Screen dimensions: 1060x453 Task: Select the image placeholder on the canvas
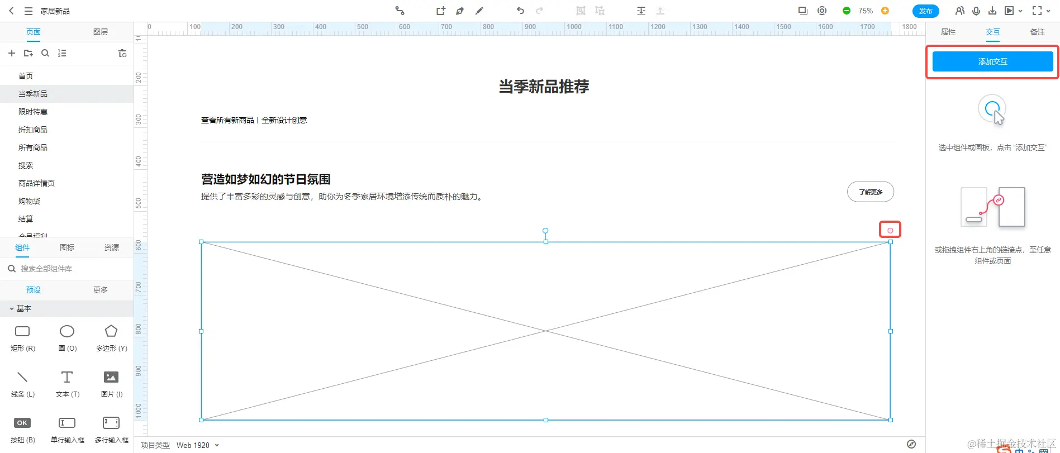pyautogui.click(x=546, y=331)
